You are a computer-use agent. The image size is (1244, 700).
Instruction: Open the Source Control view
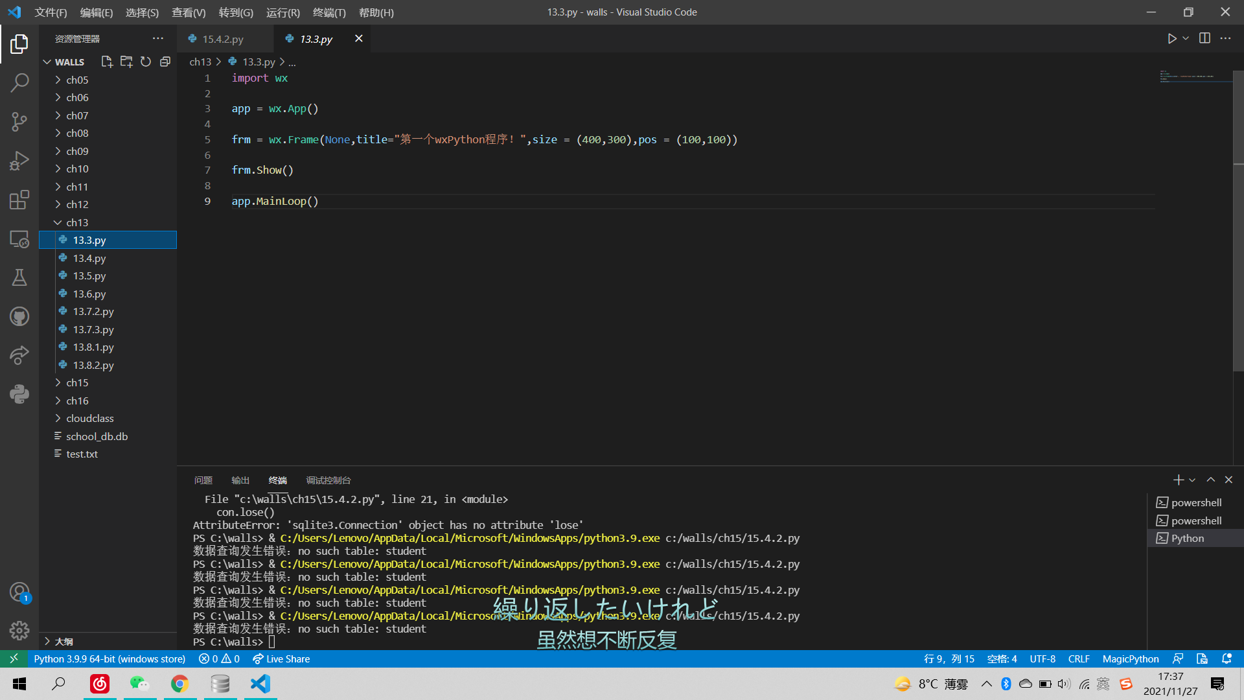pos(19,121)
